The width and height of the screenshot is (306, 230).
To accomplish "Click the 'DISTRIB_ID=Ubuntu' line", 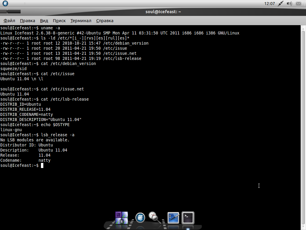I will (21, 104).
